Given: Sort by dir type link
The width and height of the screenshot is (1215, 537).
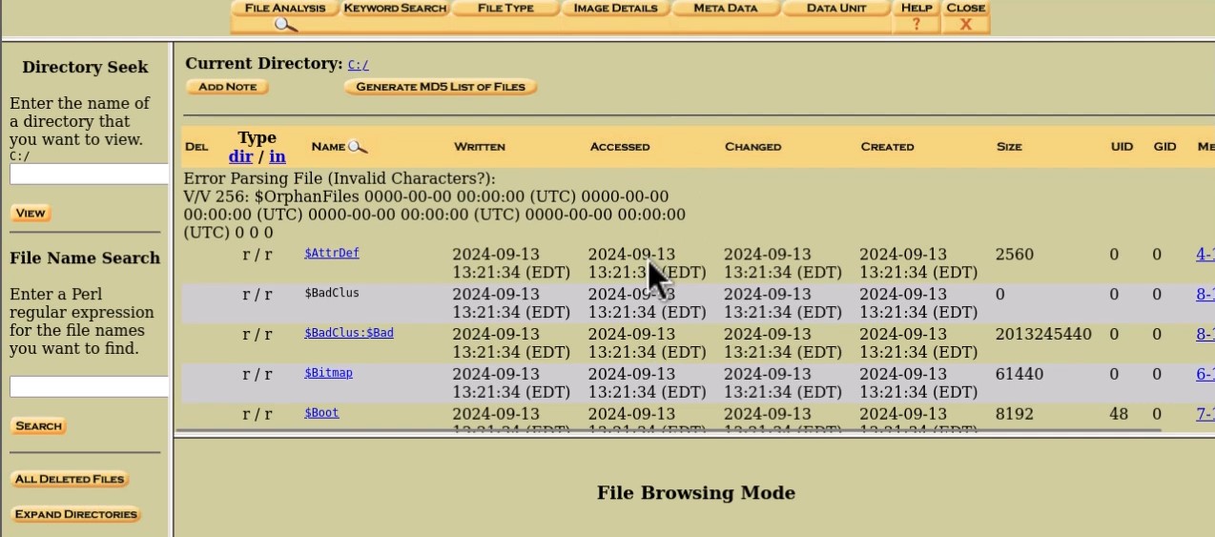Looking at the screenshot, I should coord(240,155).
